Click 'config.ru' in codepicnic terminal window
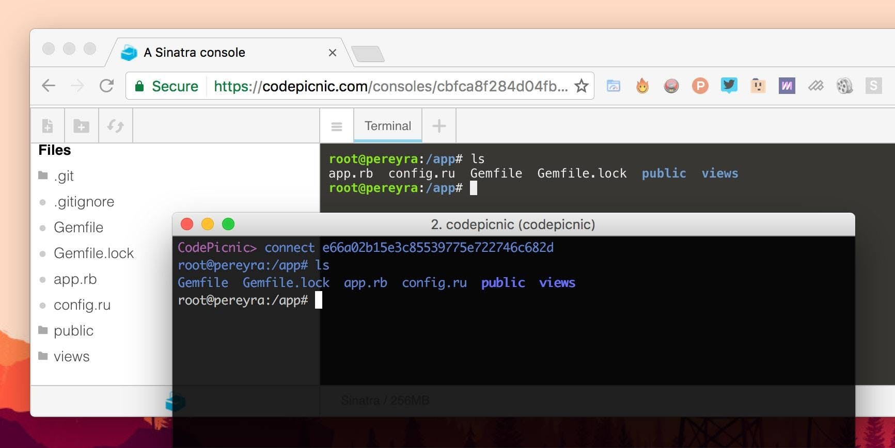 pyautogui.click(x=434, y=283)
